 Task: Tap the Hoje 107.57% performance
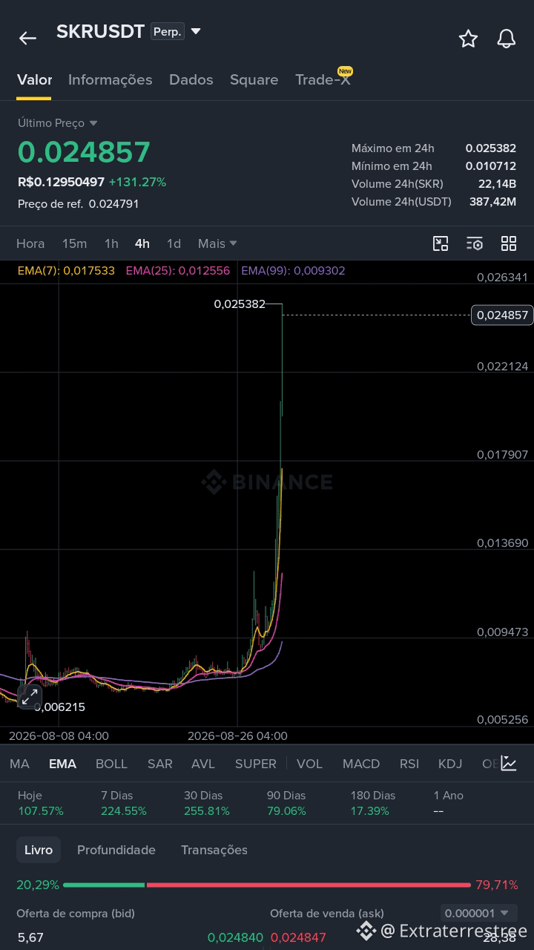[x=41, y=803]
